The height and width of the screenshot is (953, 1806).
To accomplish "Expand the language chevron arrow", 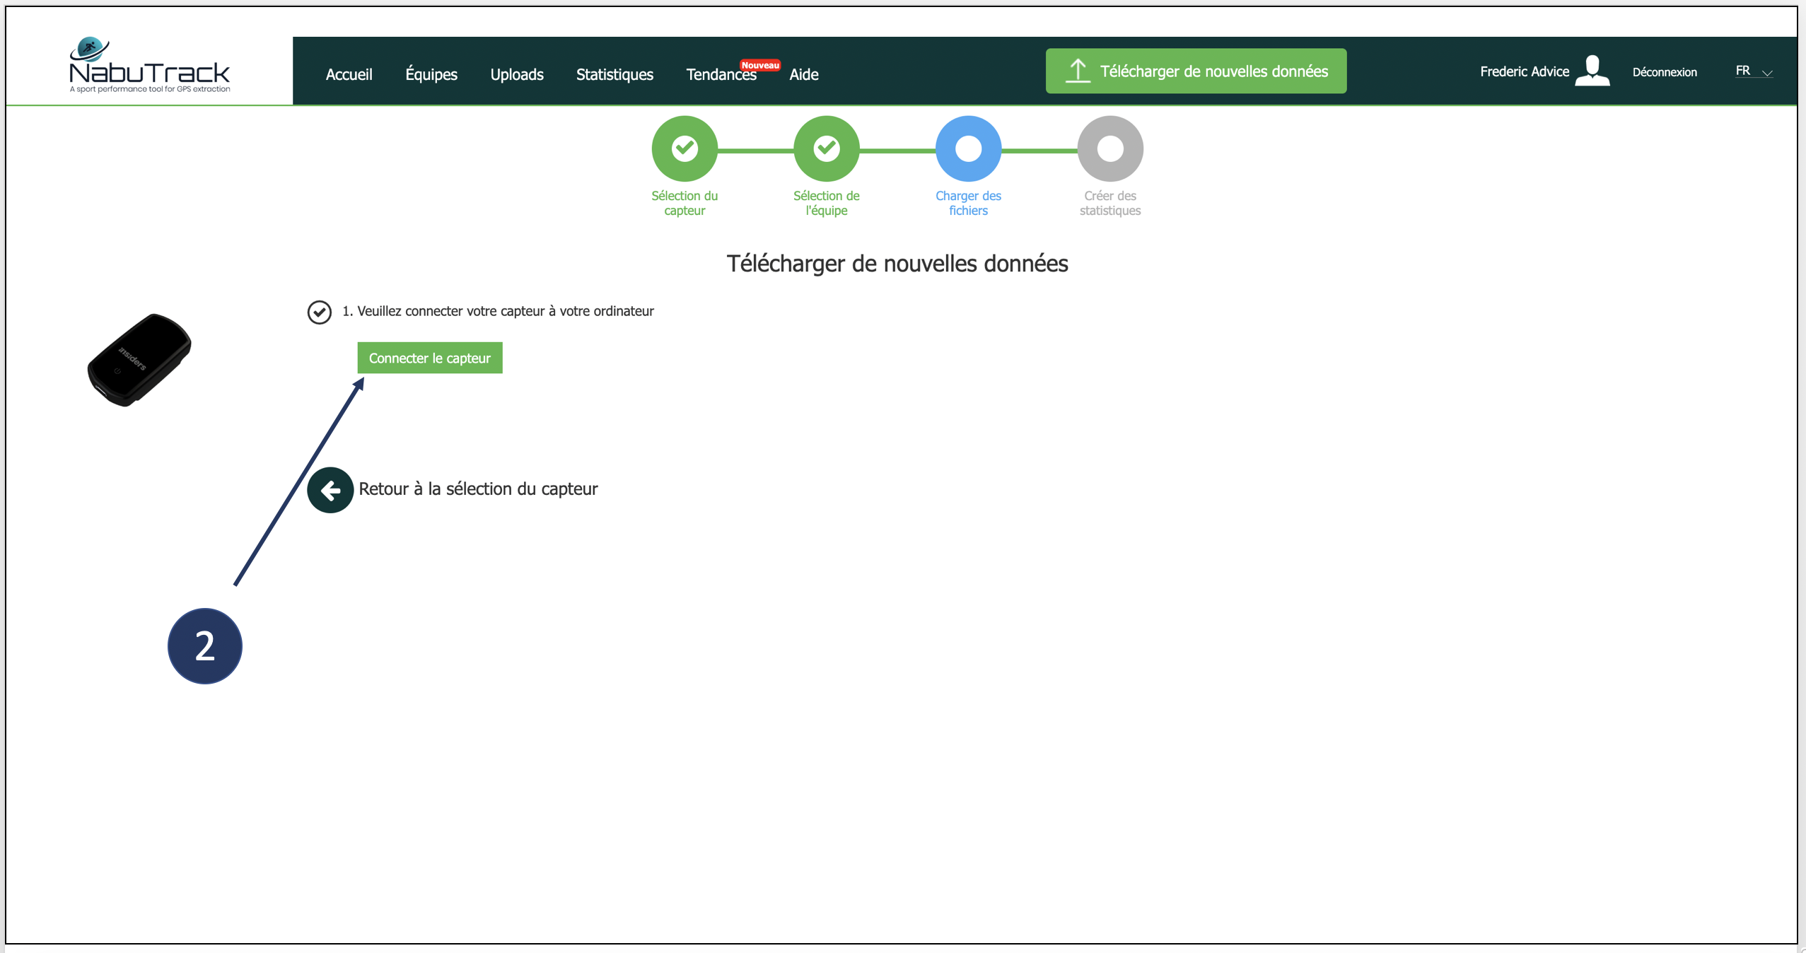I will [1767, 73].
